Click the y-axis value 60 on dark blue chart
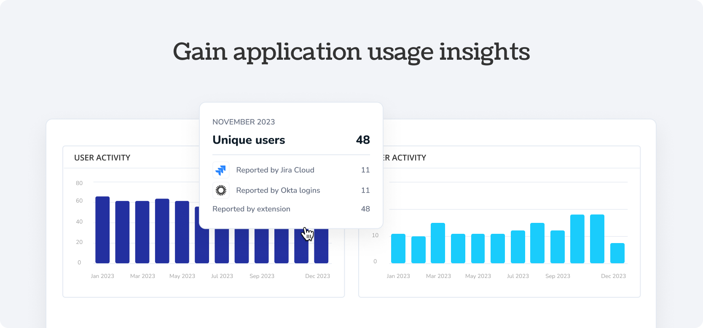The image size is (703, 328). tap(79, 201)
